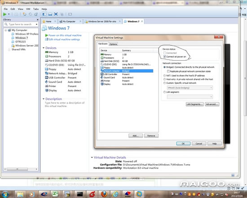Open the Snapshot Manager toolbar icon
This screenshot has width=247, height=198.
36,14
